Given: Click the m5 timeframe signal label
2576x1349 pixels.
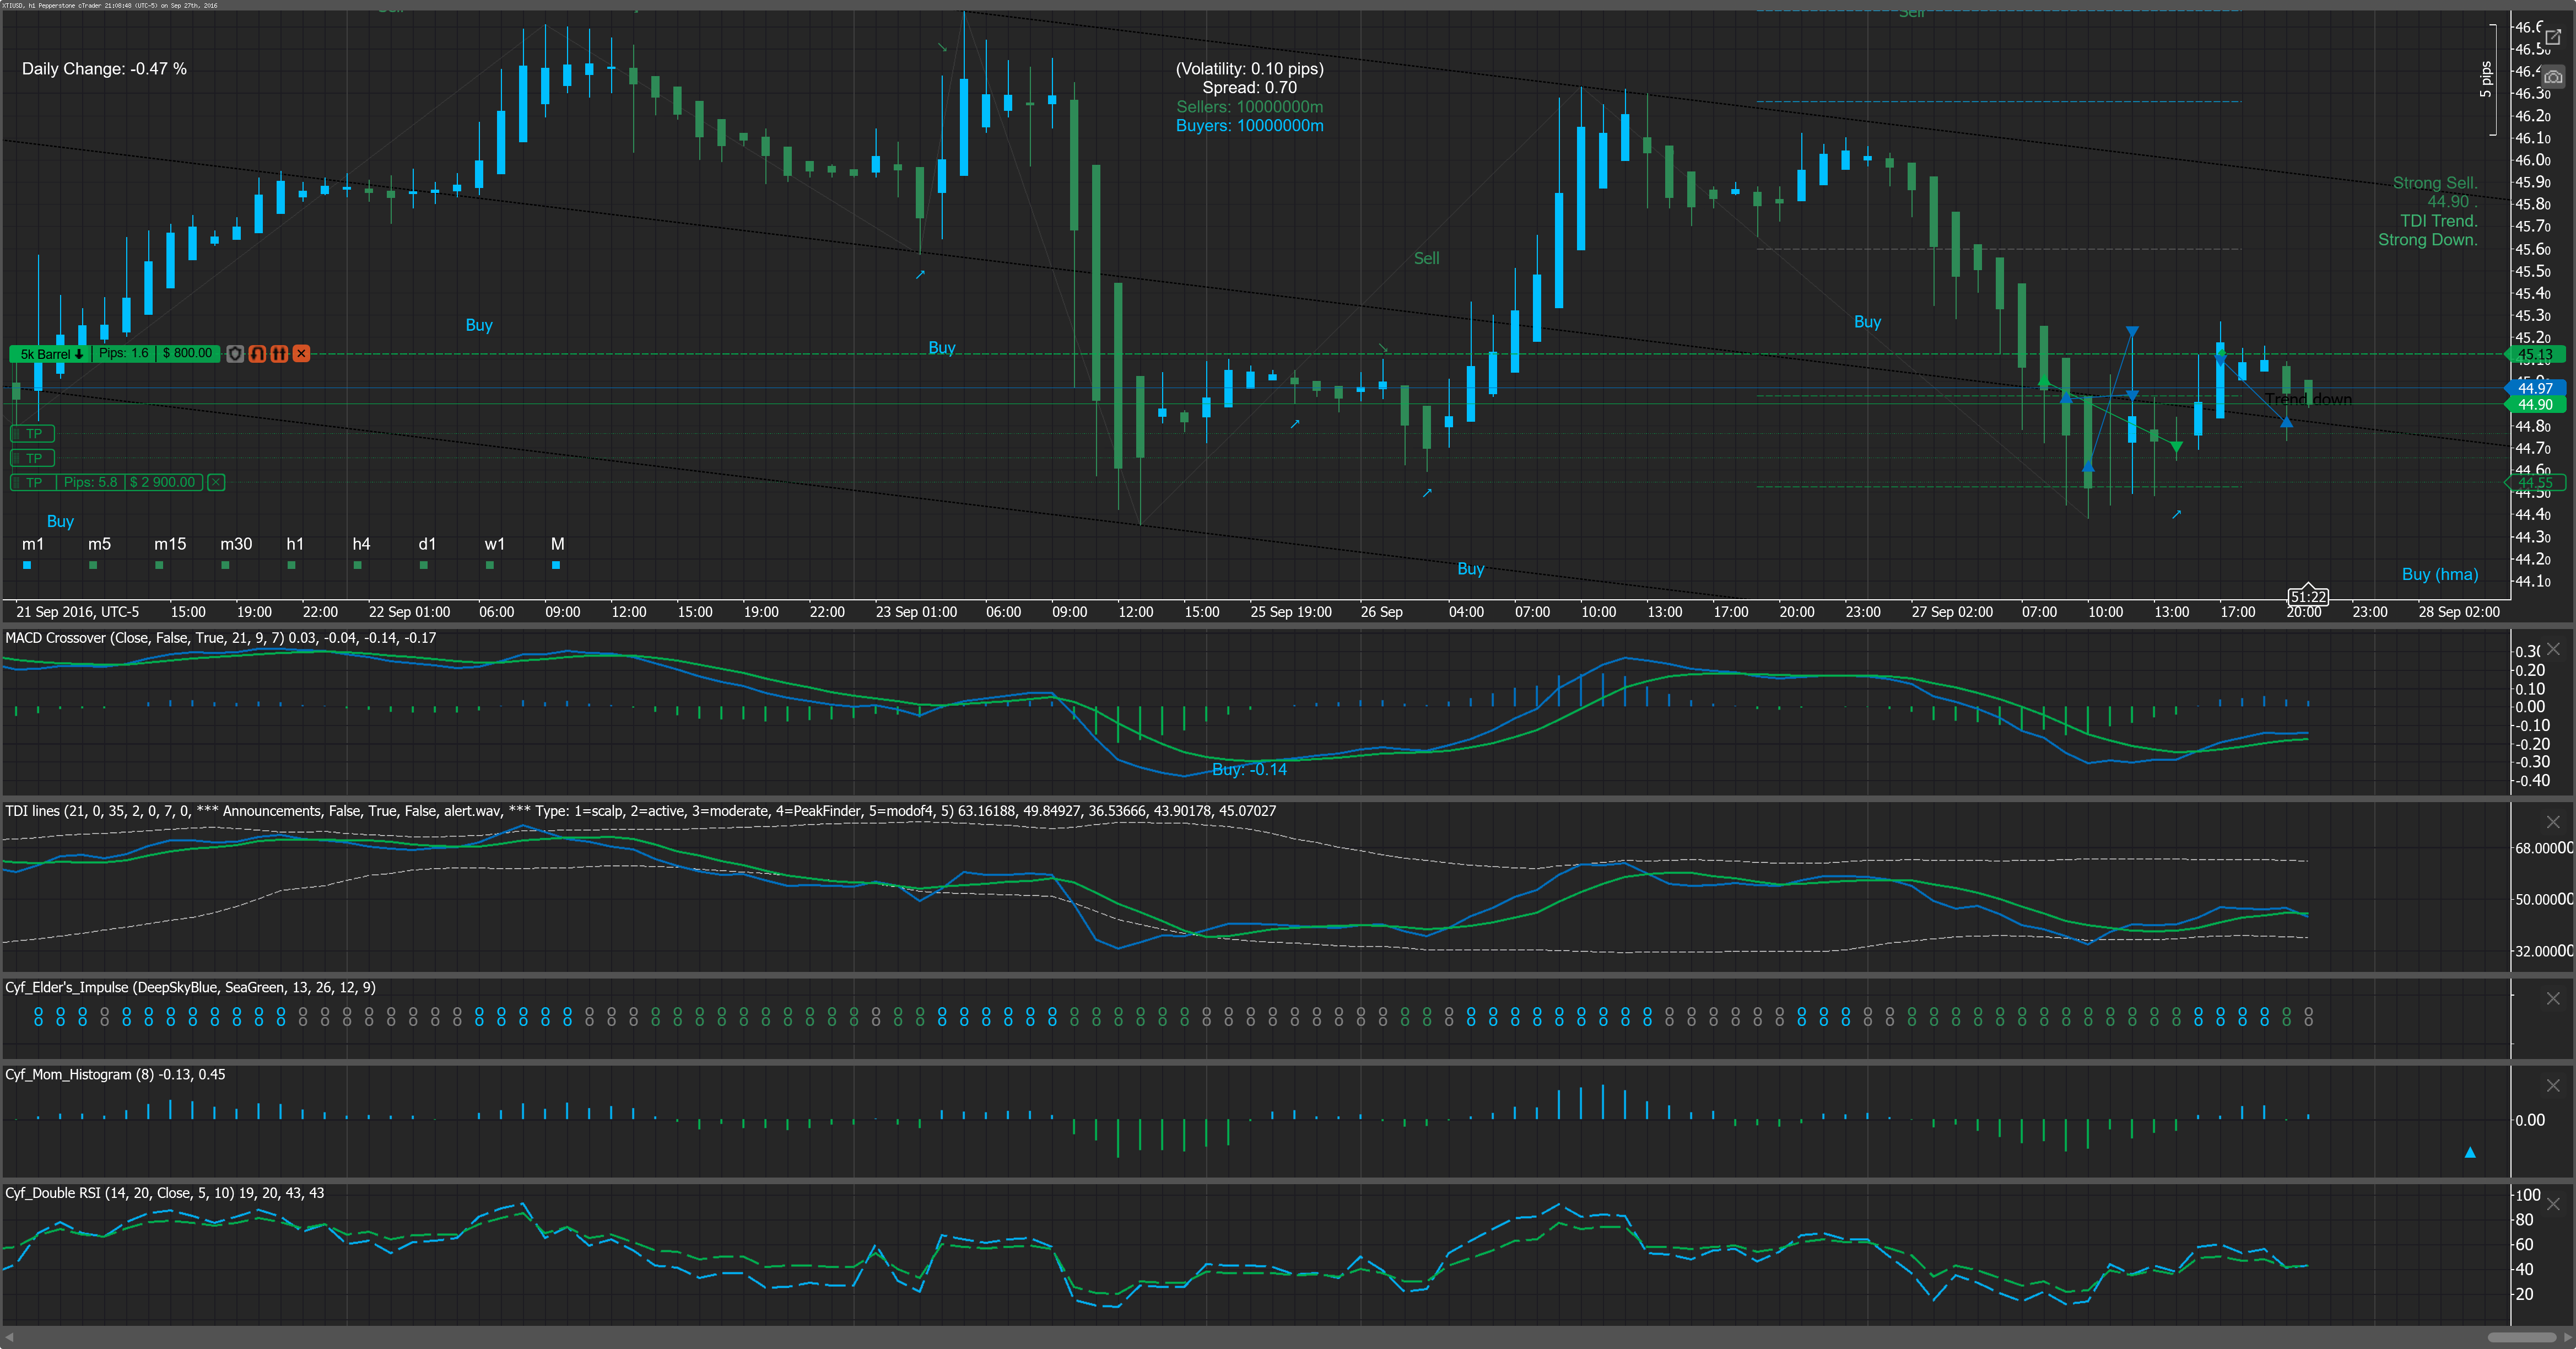Looking at the screenshot, I should pos(99,545).
